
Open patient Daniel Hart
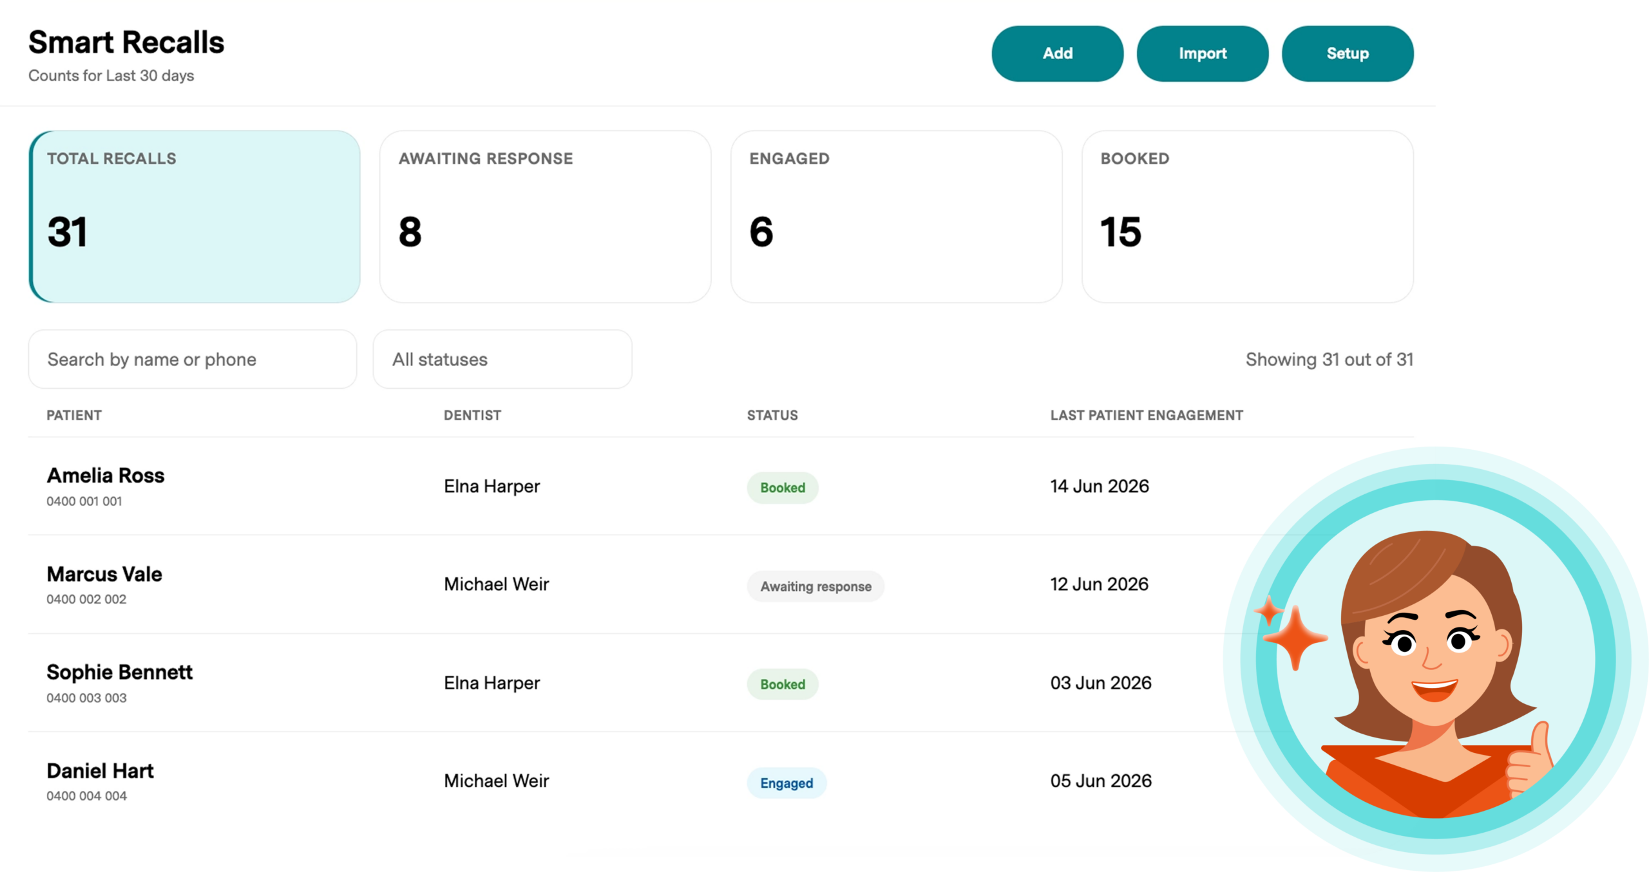click(100, 770)
